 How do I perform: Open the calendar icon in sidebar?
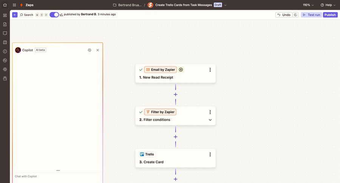tap(5, 42)
